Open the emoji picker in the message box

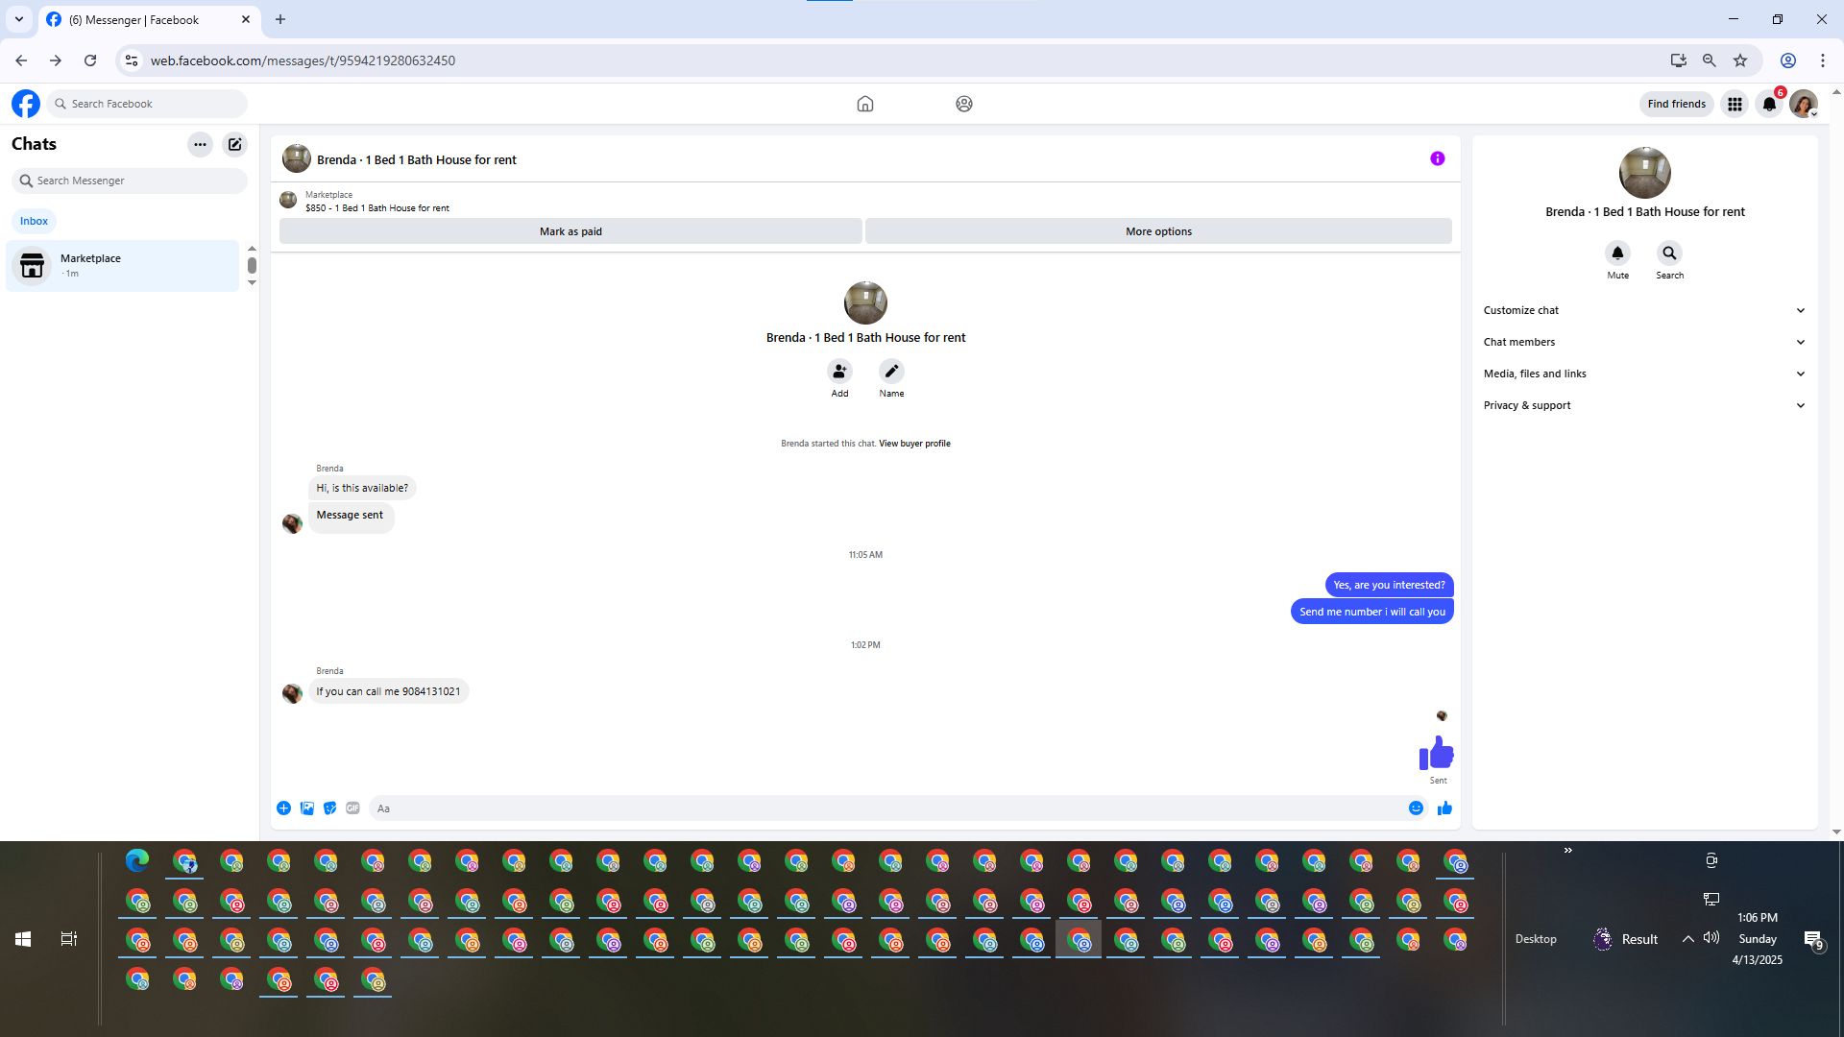tap(1416, 808)
